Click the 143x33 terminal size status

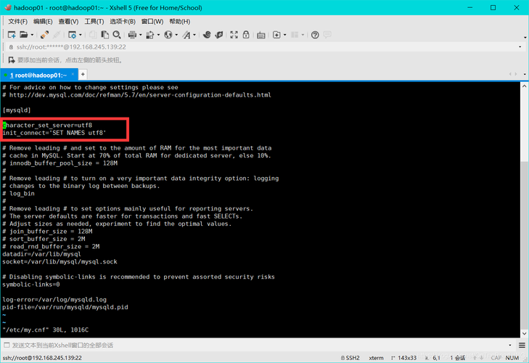[404, 358]
